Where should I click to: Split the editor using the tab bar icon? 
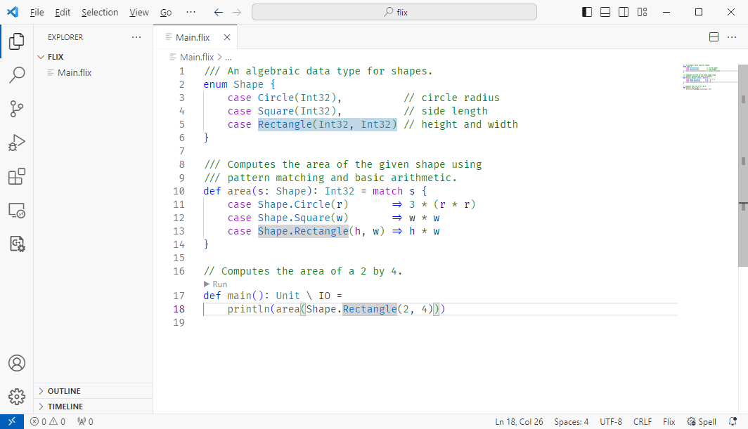[x=714, y=37]
